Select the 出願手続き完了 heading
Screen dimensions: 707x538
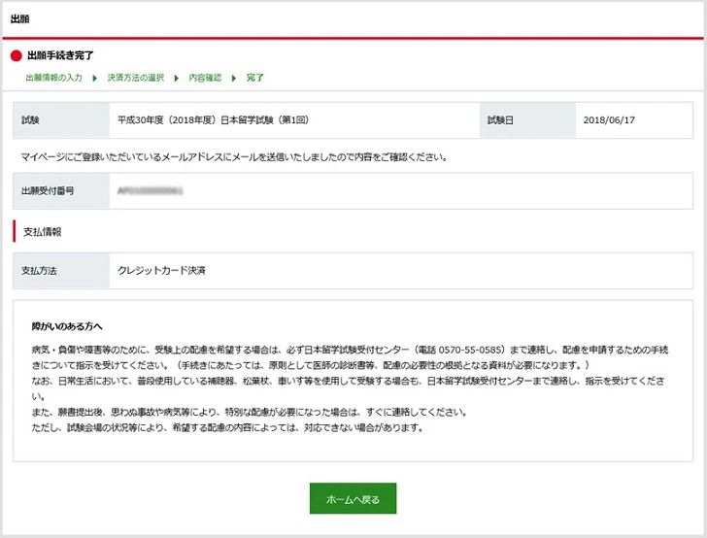tap(60, 55)
